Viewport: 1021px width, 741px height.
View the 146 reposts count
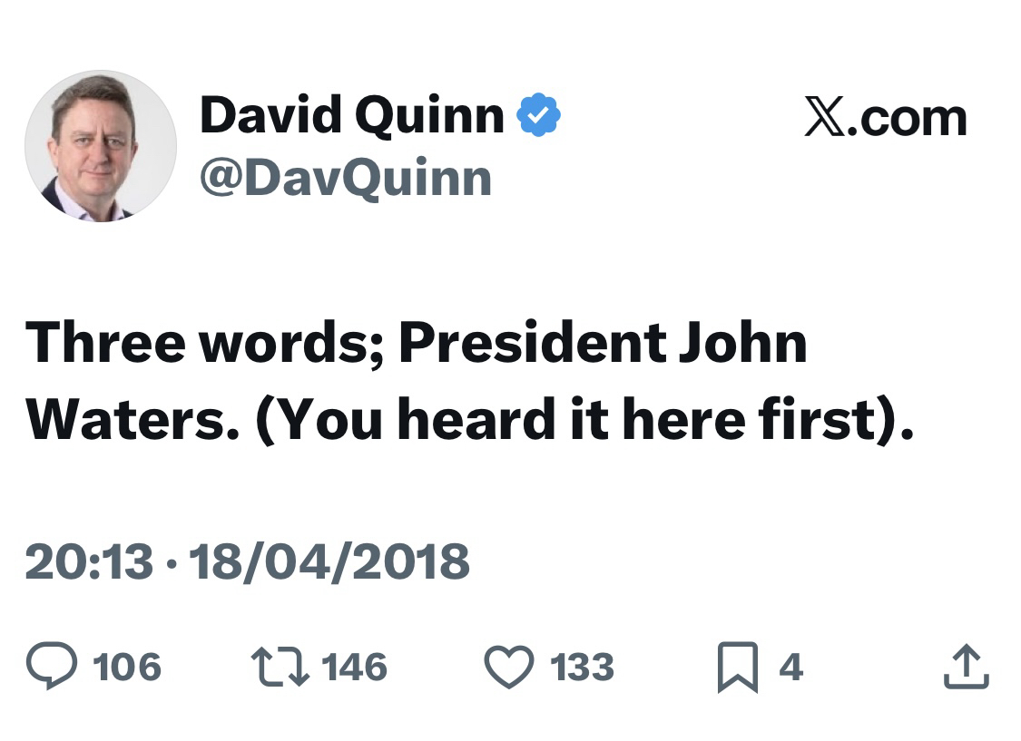click(355, 668)
